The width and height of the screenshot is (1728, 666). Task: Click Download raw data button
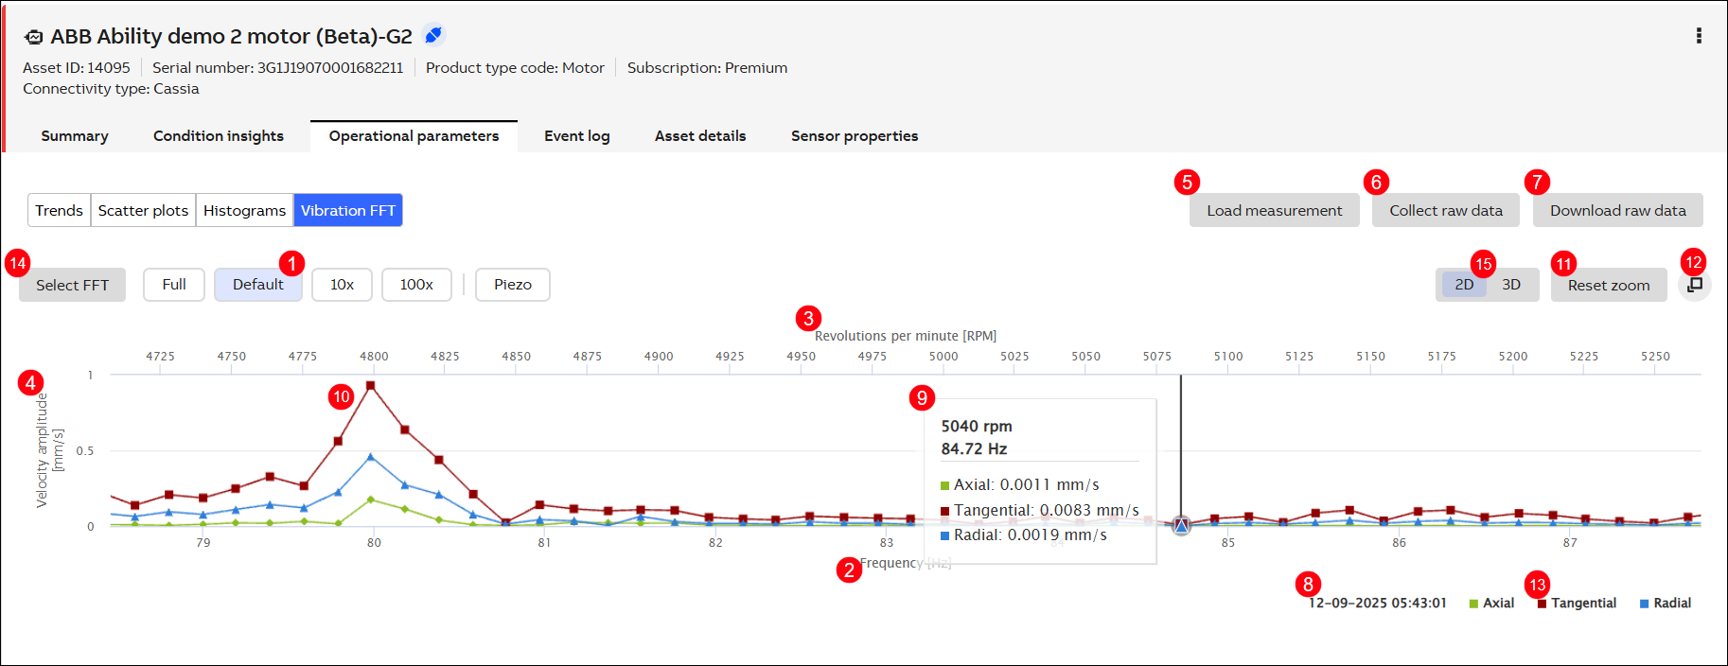pos(1617,210)
